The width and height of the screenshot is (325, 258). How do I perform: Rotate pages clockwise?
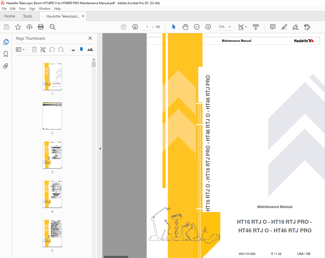(x=61, y=49)
